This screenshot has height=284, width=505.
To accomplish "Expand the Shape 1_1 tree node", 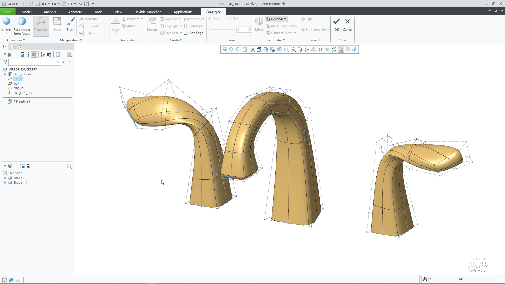I will click(5, 183).
